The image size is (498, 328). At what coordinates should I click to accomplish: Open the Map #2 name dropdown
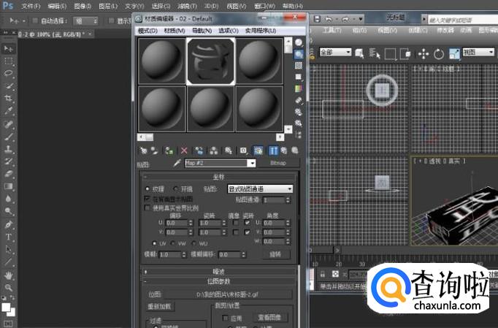251,164
